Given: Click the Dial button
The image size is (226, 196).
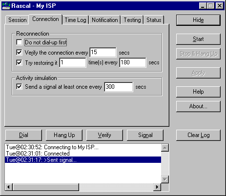Looking at the screenshot, I should 23,135.
